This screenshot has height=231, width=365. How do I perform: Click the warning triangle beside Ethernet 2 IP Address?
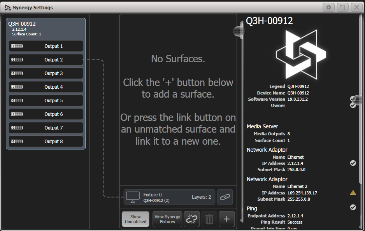(353, 192)
